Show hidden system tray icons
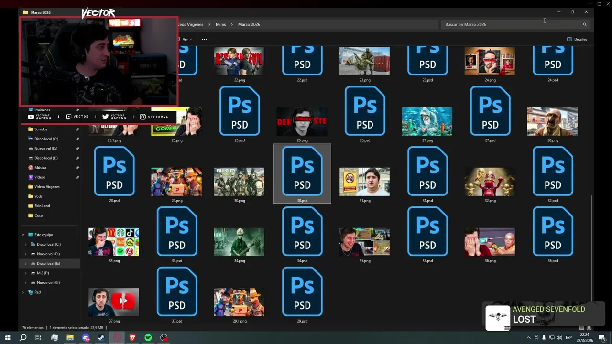Screen dimensions: 612x344 [529, 338]
